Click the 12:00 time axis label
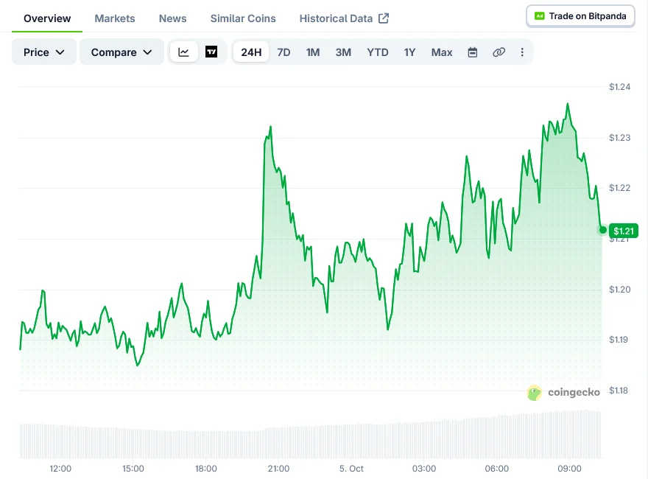 coord(60,468)
